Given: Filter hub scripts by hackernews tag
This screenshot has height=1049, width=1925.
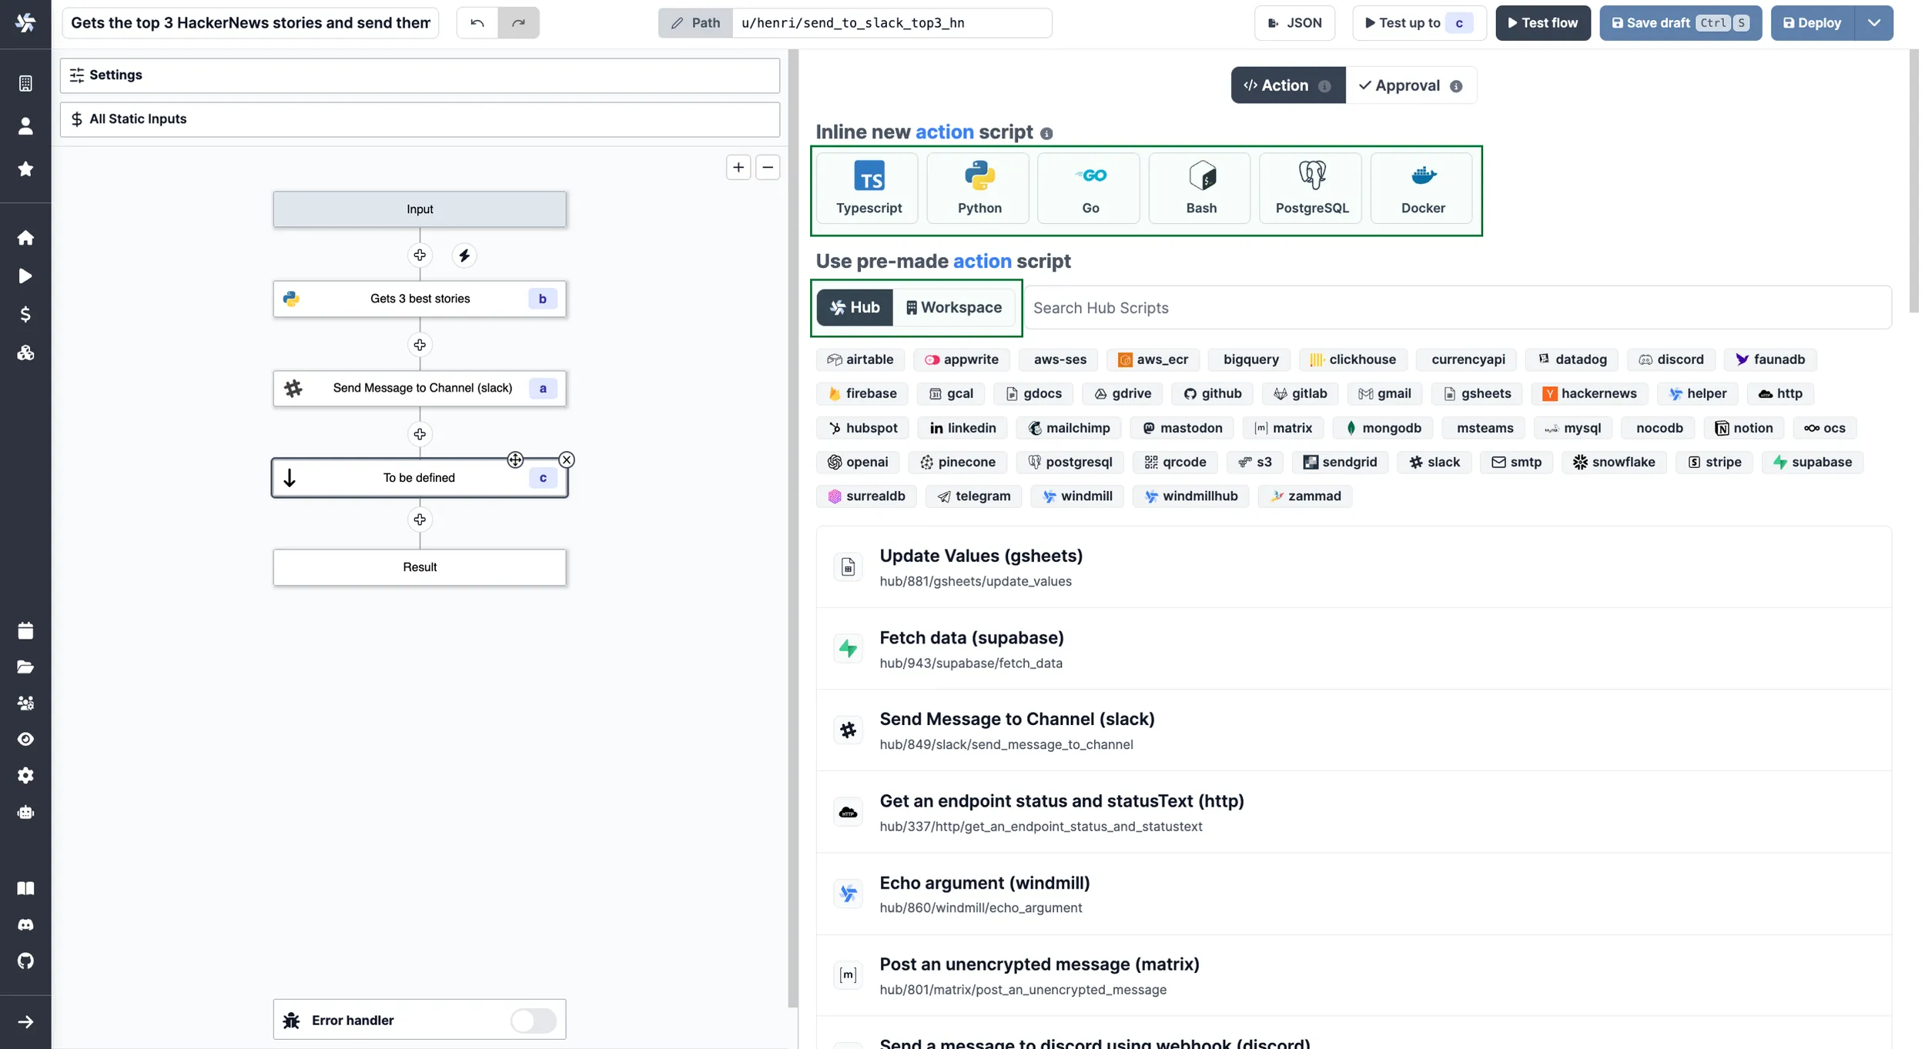Looking at the screenshot, I should point(1589,393).
